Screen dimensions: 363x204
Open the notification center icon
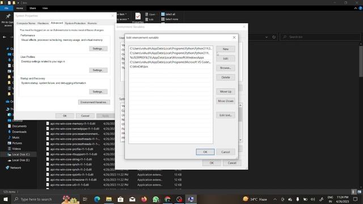(x=356, y=199)
